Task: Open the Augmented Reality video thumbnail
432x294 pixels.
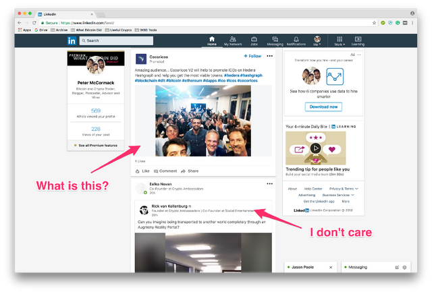Action: (203, 253)
